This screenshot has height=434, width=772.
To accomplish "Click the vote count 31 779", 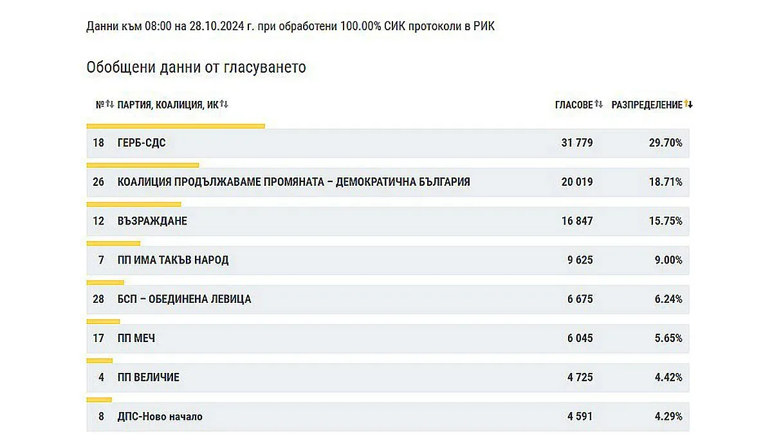I will click(x=576, y=143).
